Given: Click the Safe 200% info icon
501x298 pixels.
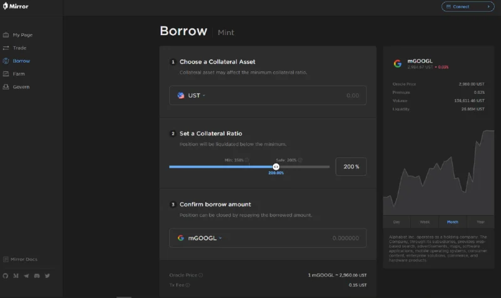Looking at the screenshot, I should pyautogui.click(x=300, y=160).
